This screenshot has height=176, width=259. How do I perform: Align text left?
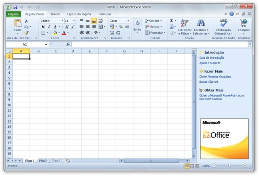click(x=81, y=27)
